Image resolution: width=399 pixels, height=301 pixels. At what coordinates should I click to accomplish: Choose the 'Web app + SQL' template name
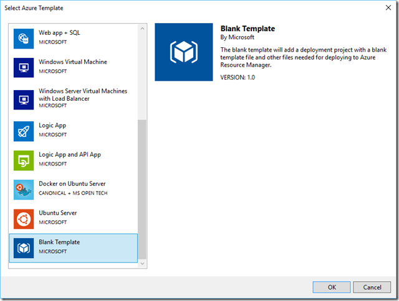pos(59,33)
